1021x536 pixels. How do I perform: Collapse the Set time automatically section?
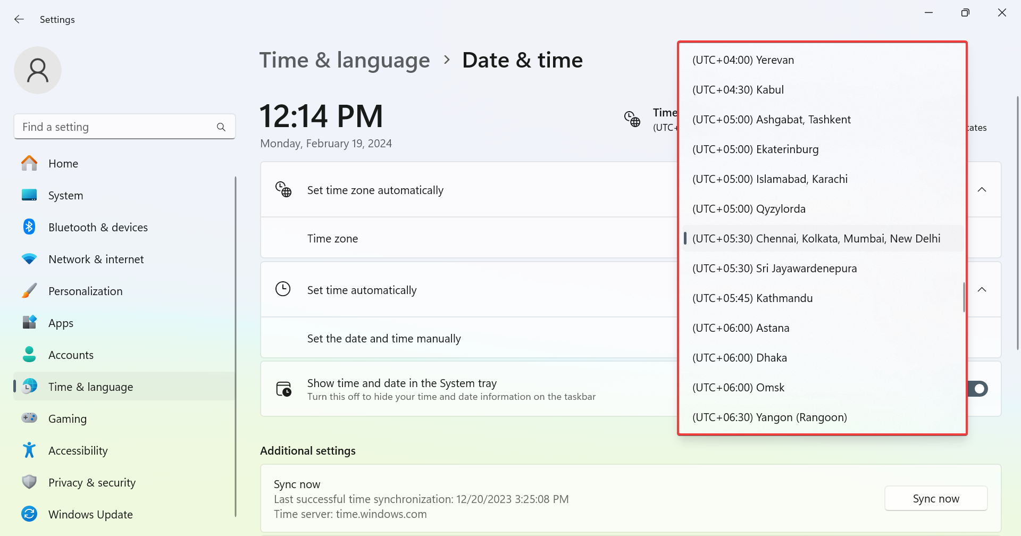(x=982, y=290)
